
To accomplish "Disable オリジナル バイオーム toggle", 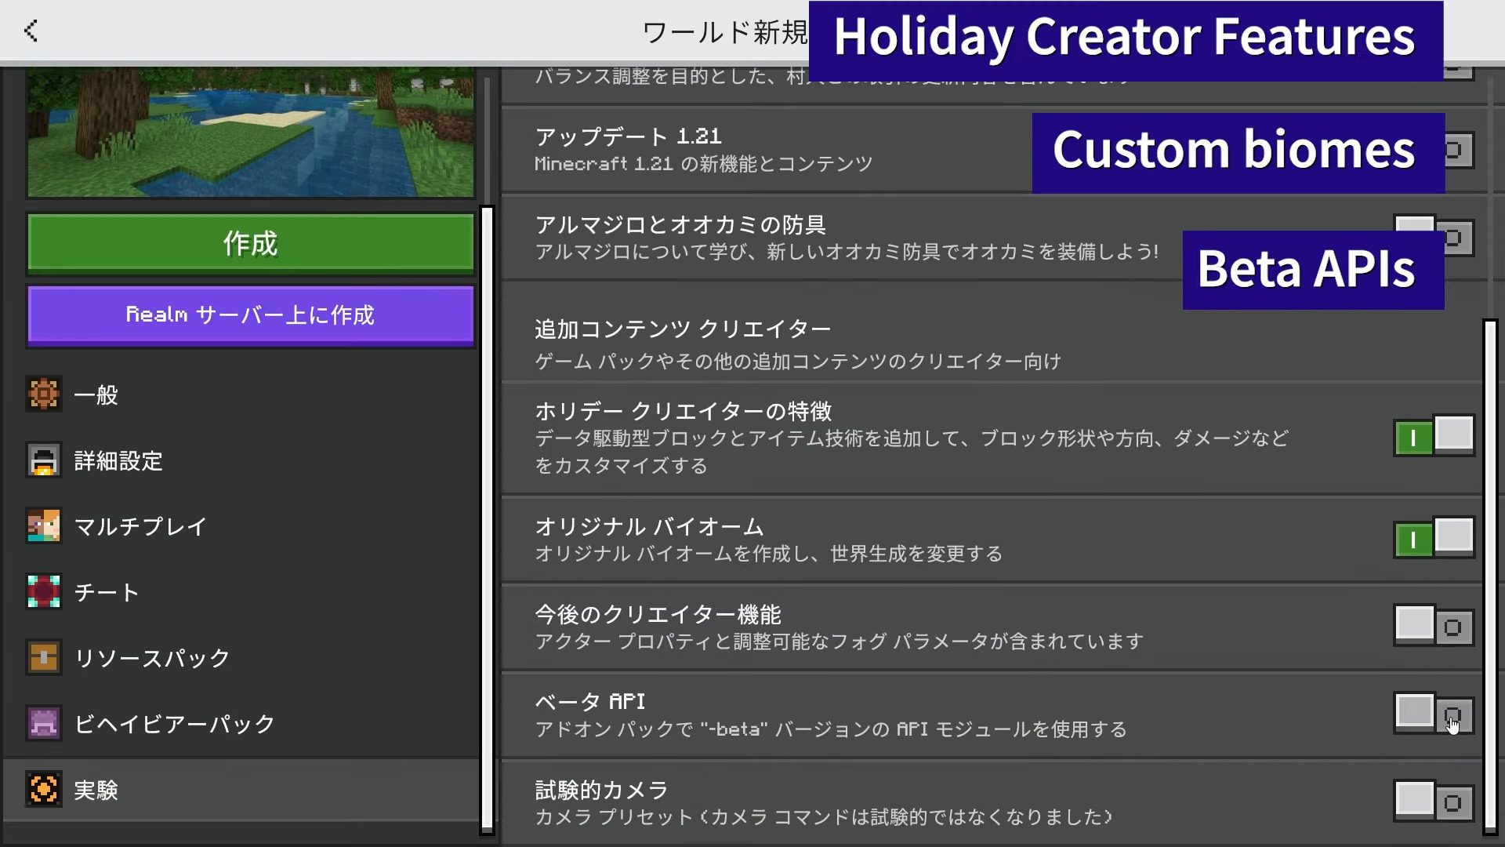I will (1434, 539).
